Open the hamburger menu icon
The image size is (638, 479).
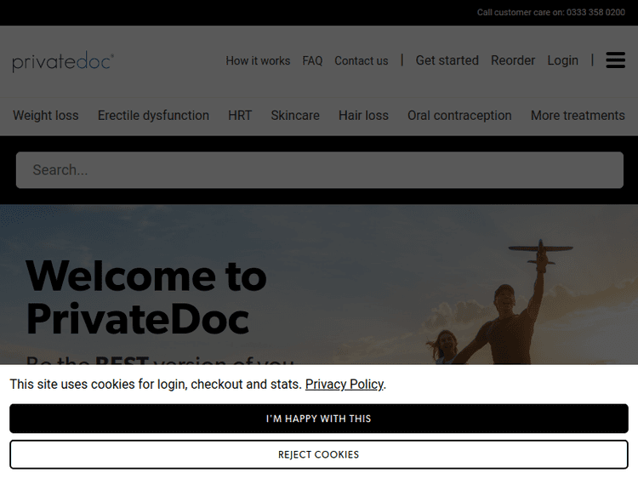click(x=615, y=60)
